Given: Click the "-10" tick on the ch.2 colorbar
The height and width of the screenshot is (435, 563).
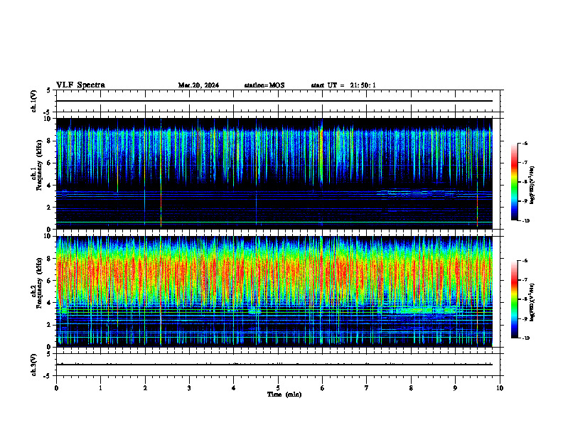Looking at the screenshot, I should pos(525,338).
